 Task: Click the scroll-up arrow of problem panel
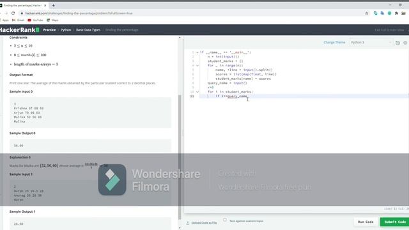[x=180, y=38]
